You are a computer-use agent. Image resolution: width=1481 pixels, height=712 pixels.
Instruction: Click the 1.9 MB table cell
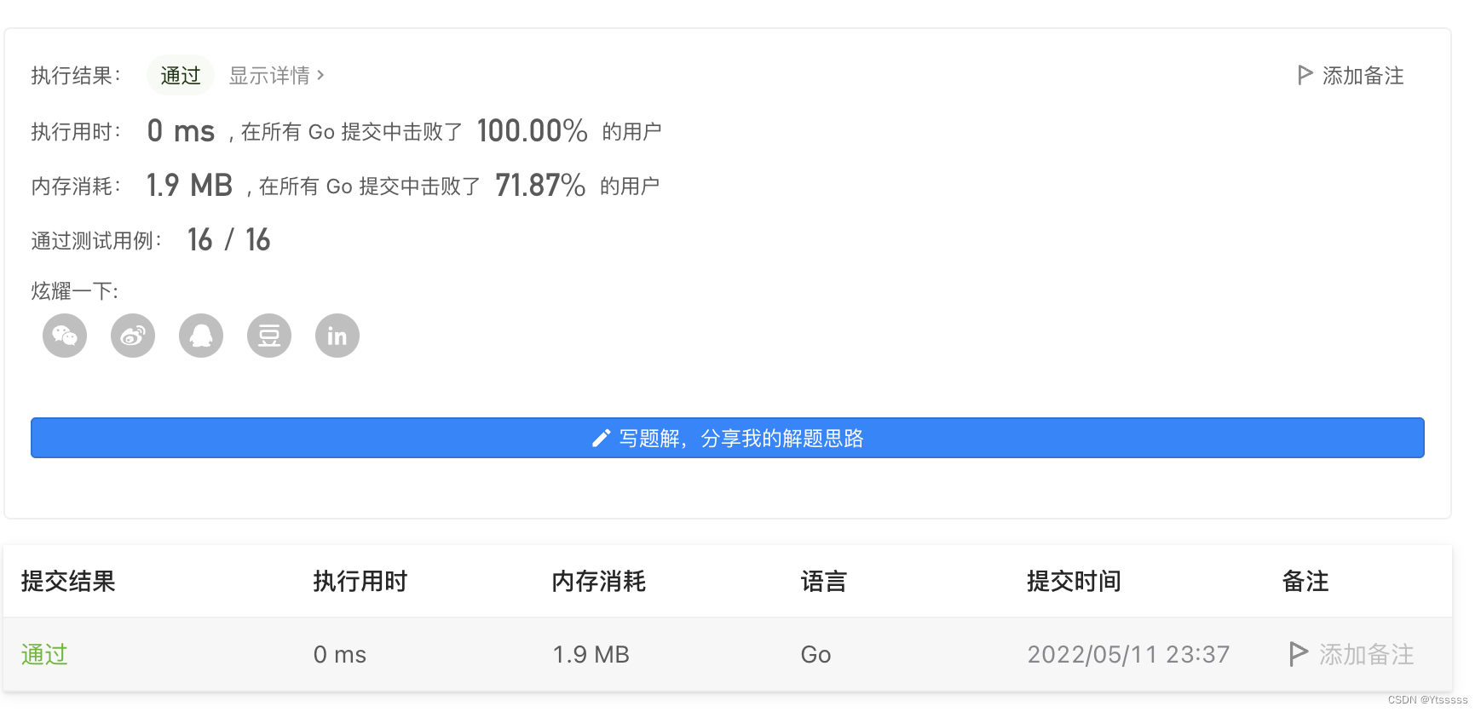coord(591,654)
